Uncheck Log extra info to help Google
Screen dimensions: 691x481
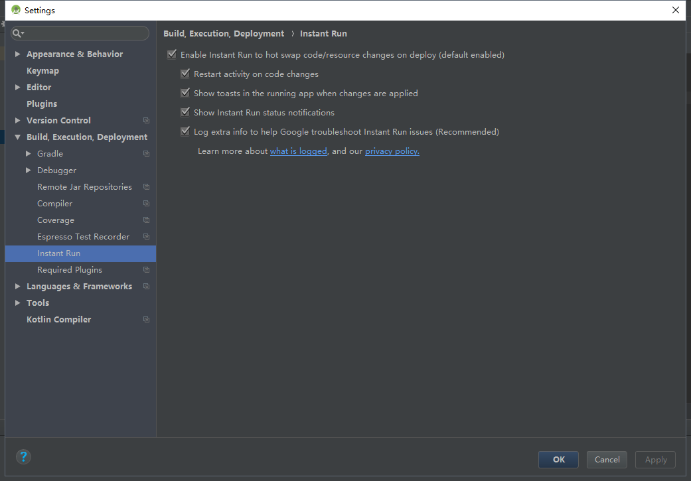click(185, 131)
